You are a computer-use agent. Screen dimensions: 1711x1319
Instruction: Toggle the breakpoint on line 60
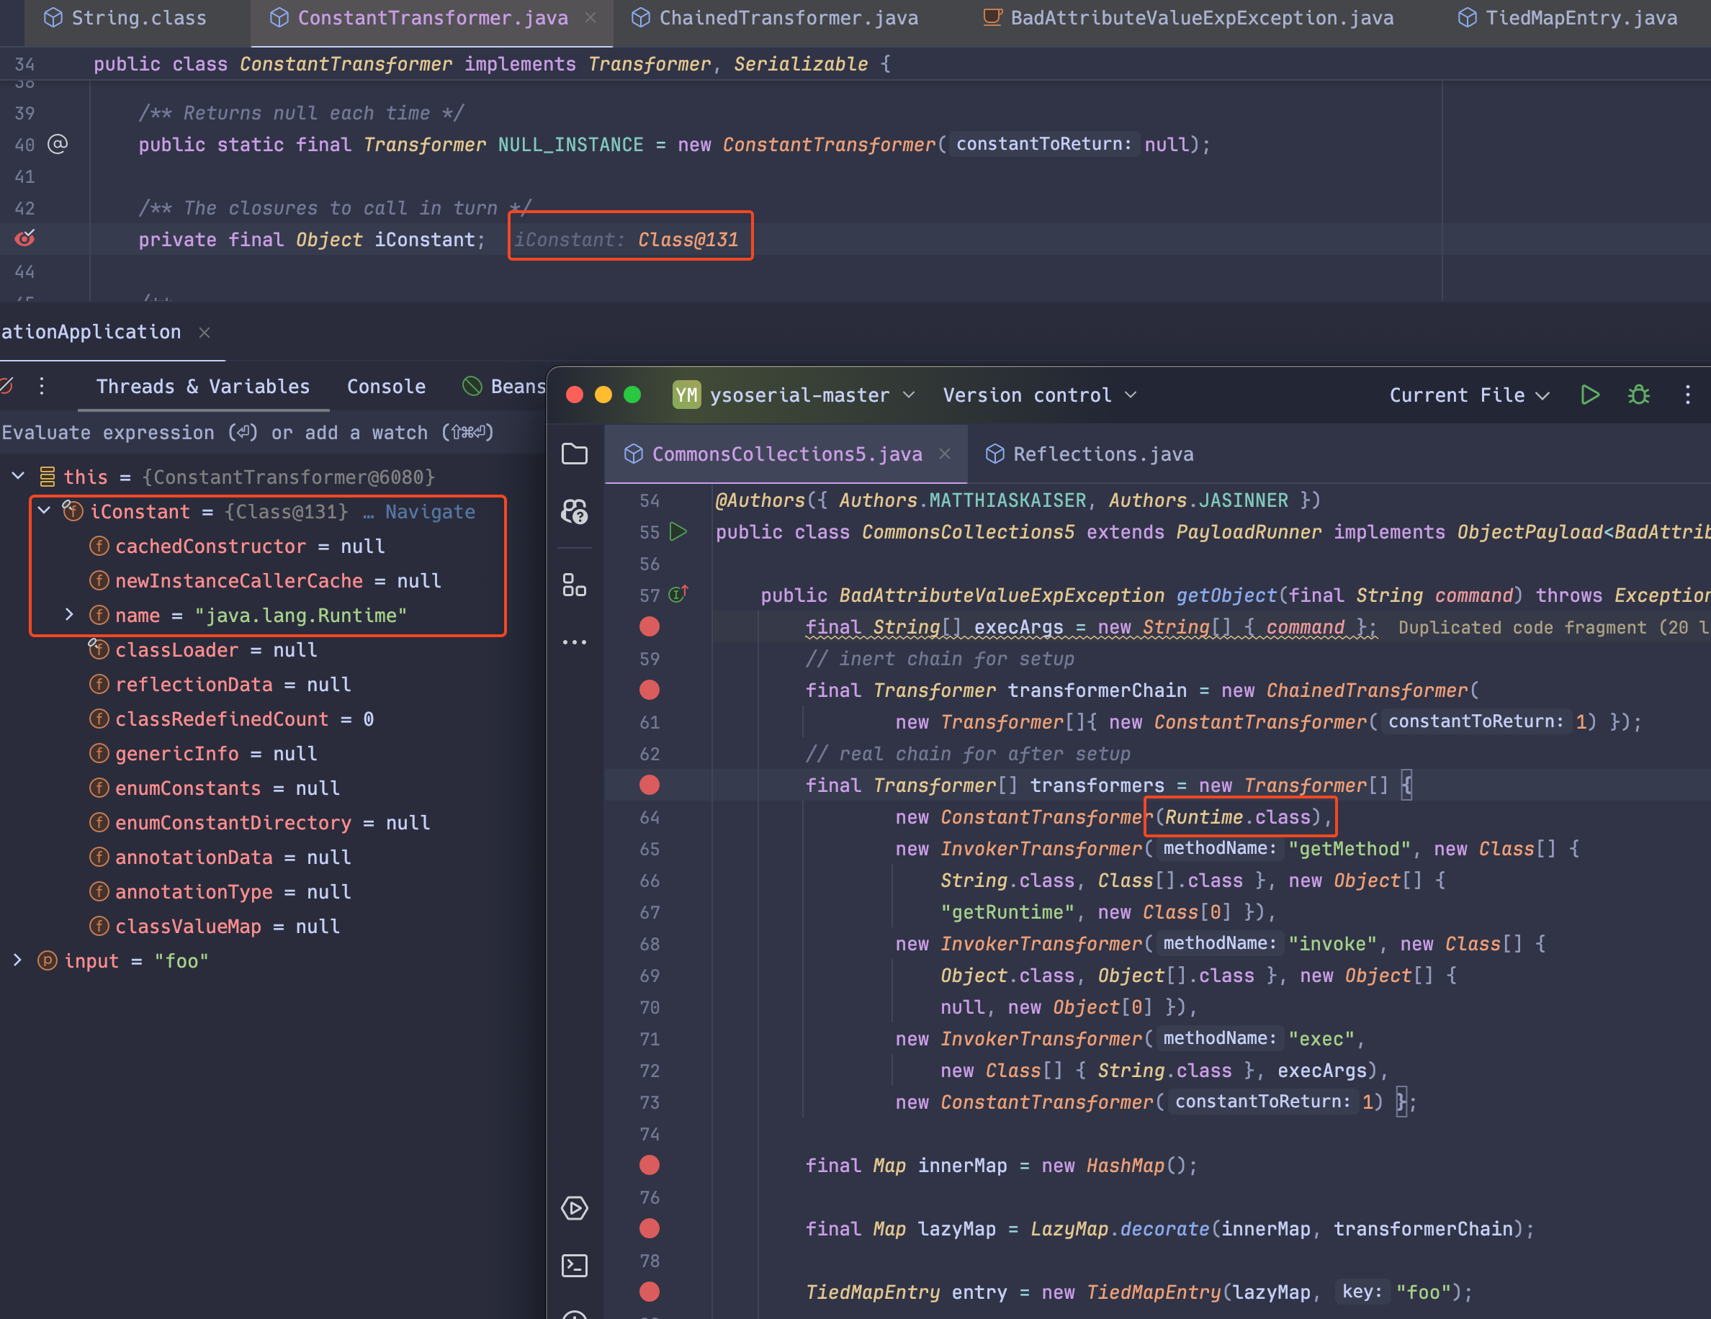pos(650,690)
